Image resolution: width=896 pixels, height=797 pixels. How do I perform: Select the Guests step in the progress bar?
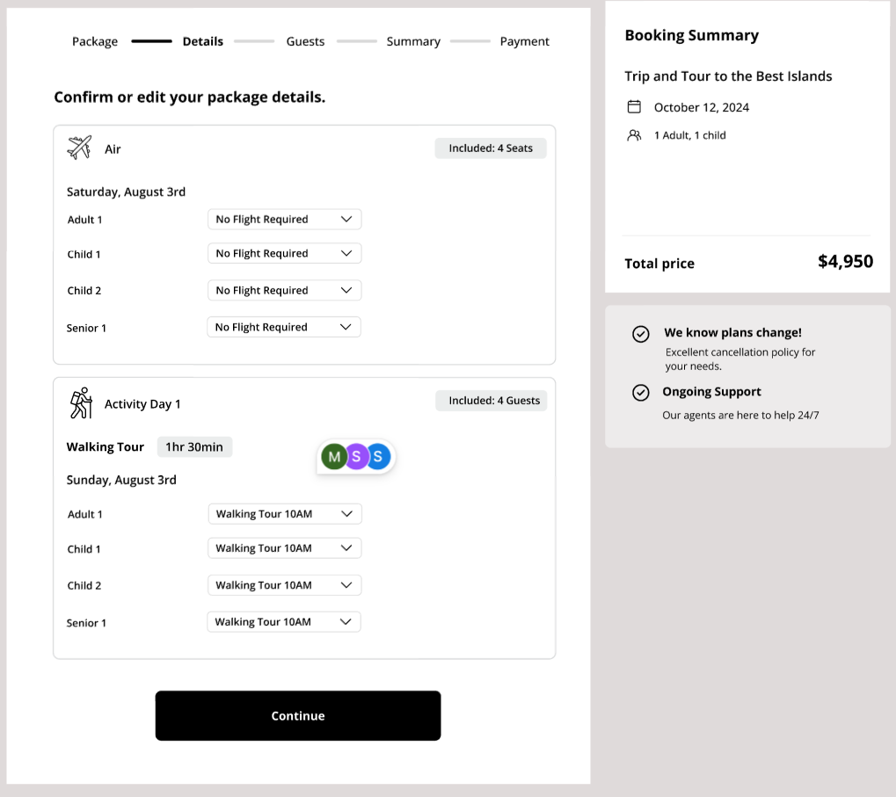tap(305, 41)
